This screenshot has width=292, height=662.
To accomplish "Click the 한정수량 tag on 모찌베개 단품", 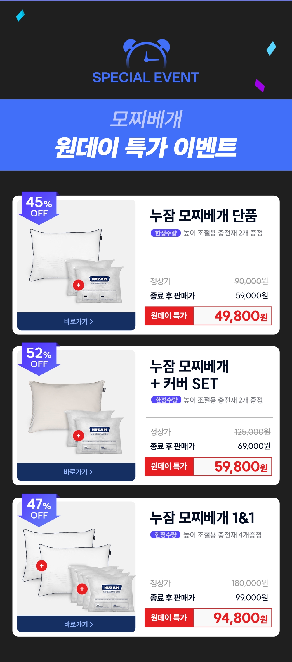I will pos(166,233).
